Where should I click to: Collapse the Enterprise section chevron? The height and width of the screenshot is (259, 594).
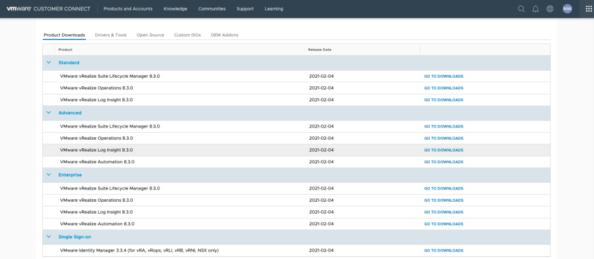click(x=49, y=175)
